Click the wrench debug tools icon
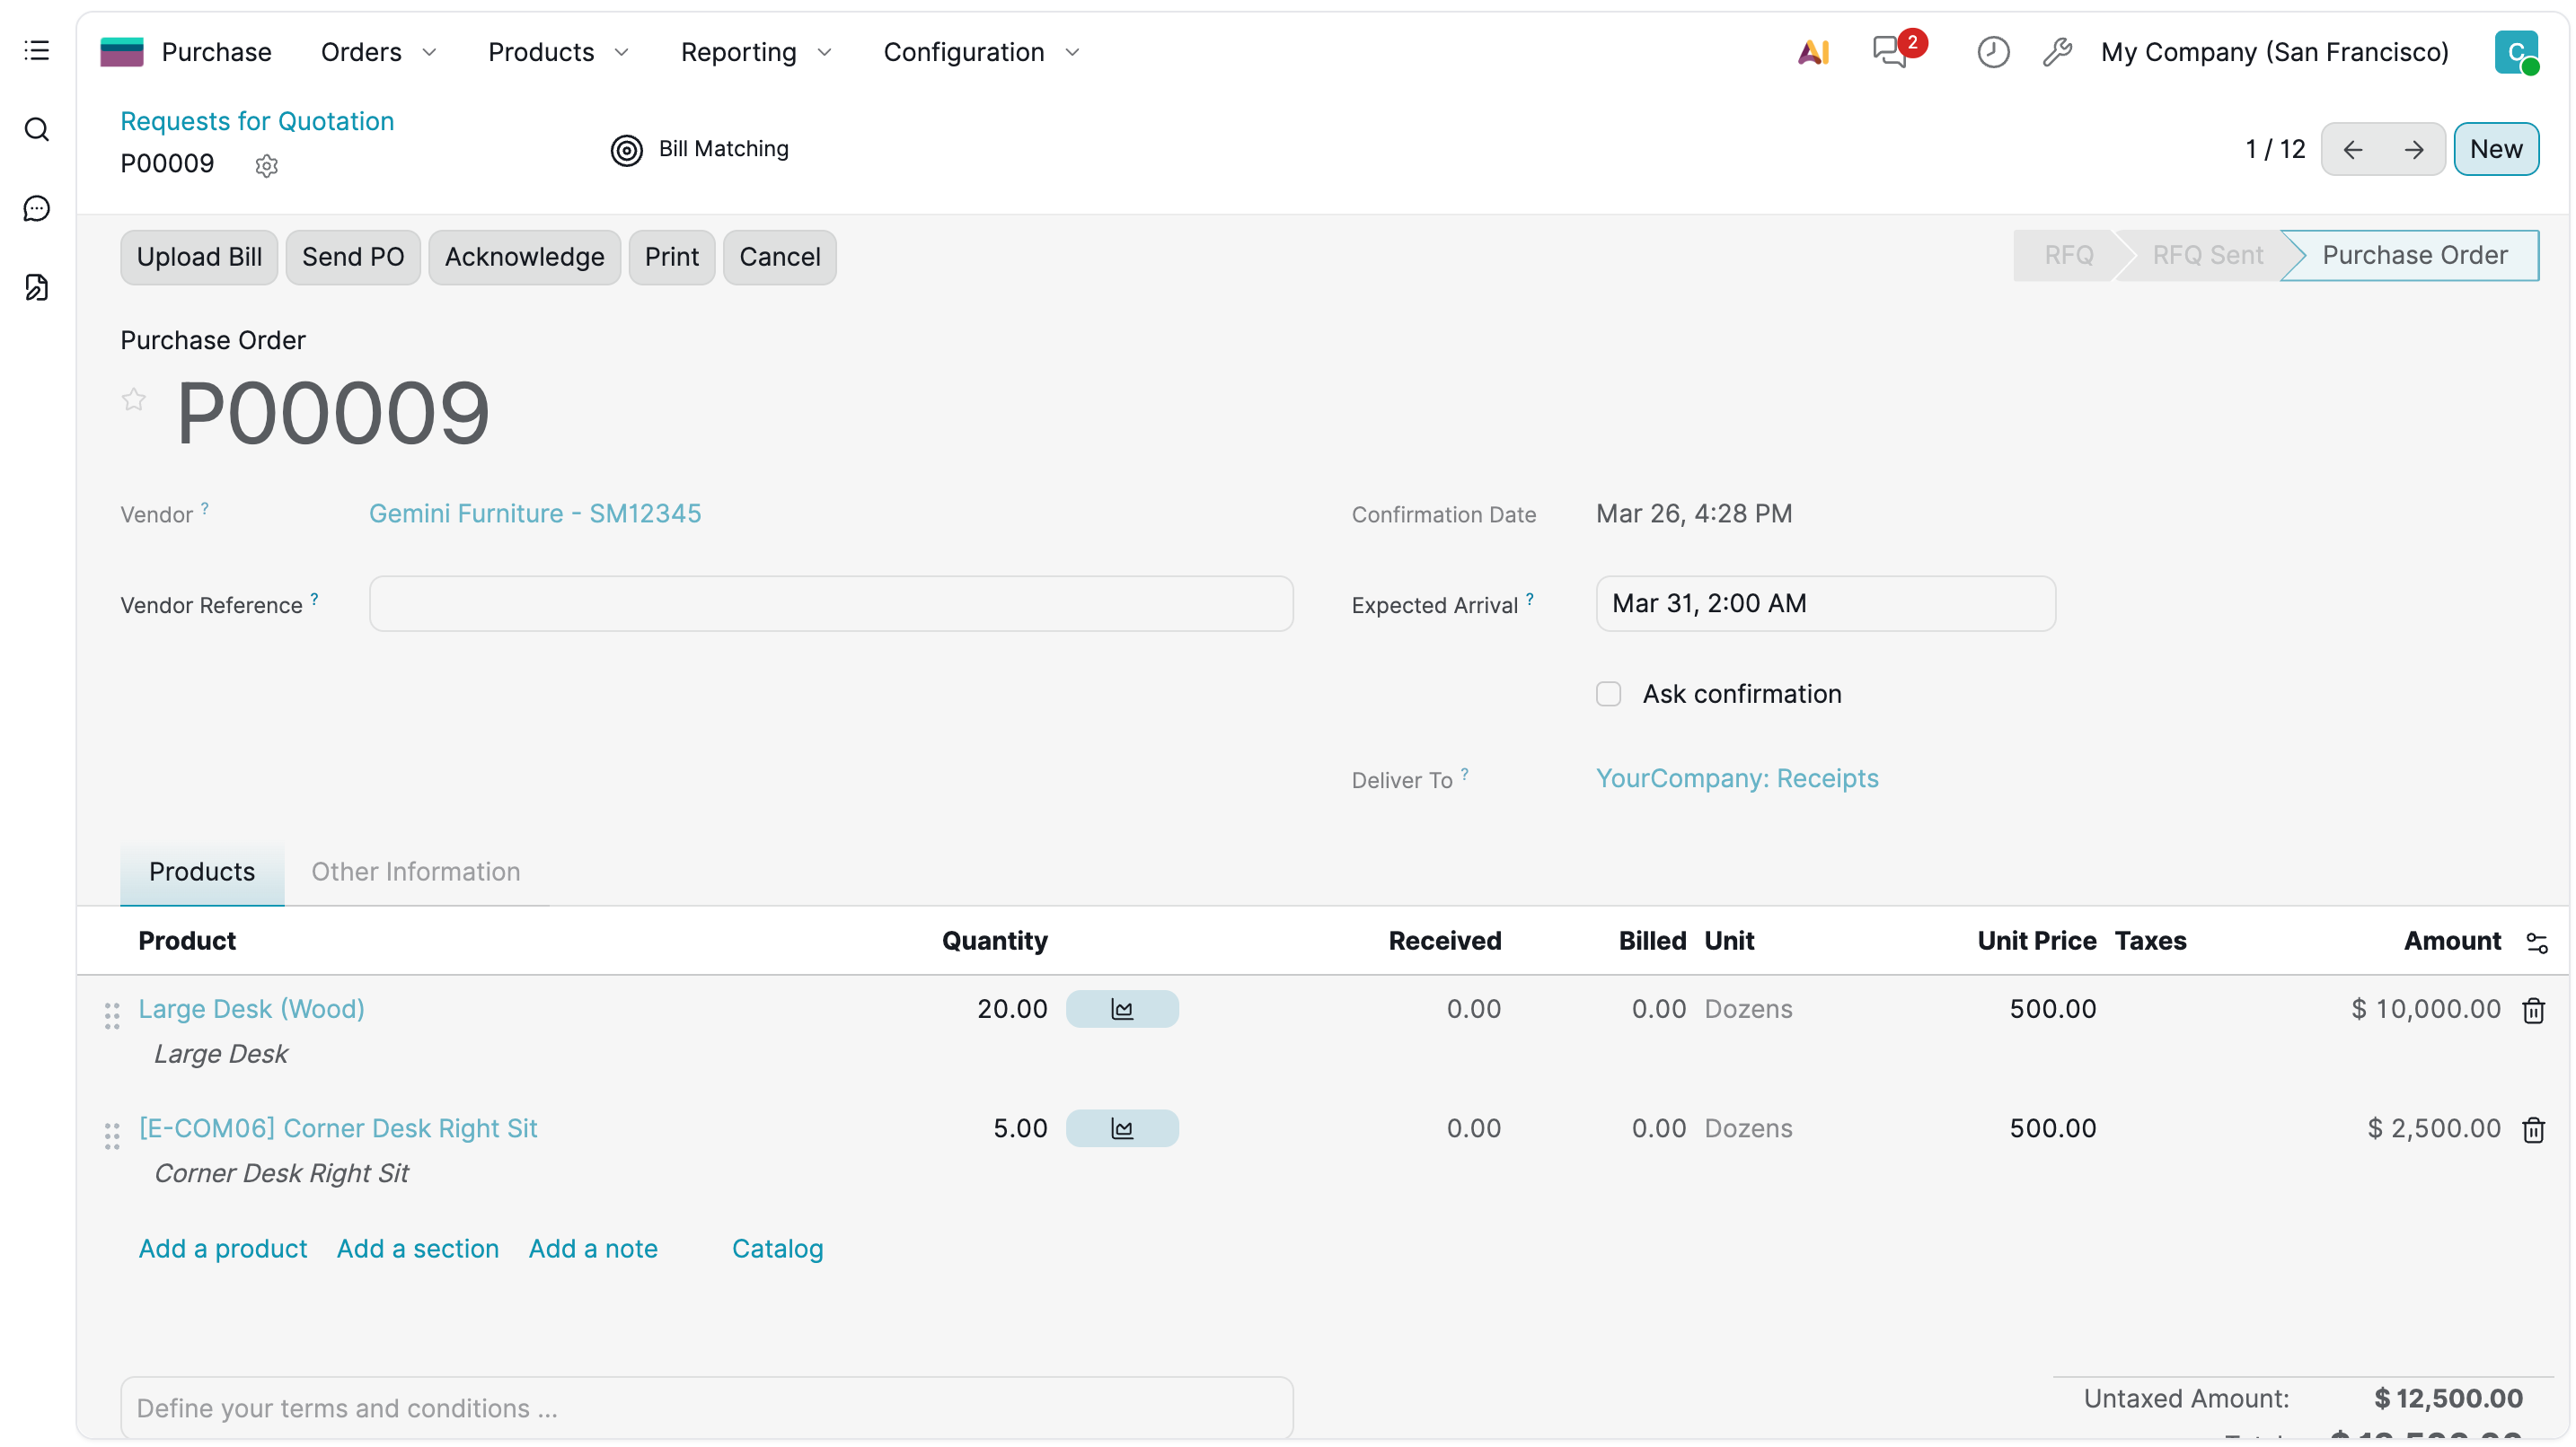Image resolution: width=2576 pixels, height=1447 pixels. 2057,52
